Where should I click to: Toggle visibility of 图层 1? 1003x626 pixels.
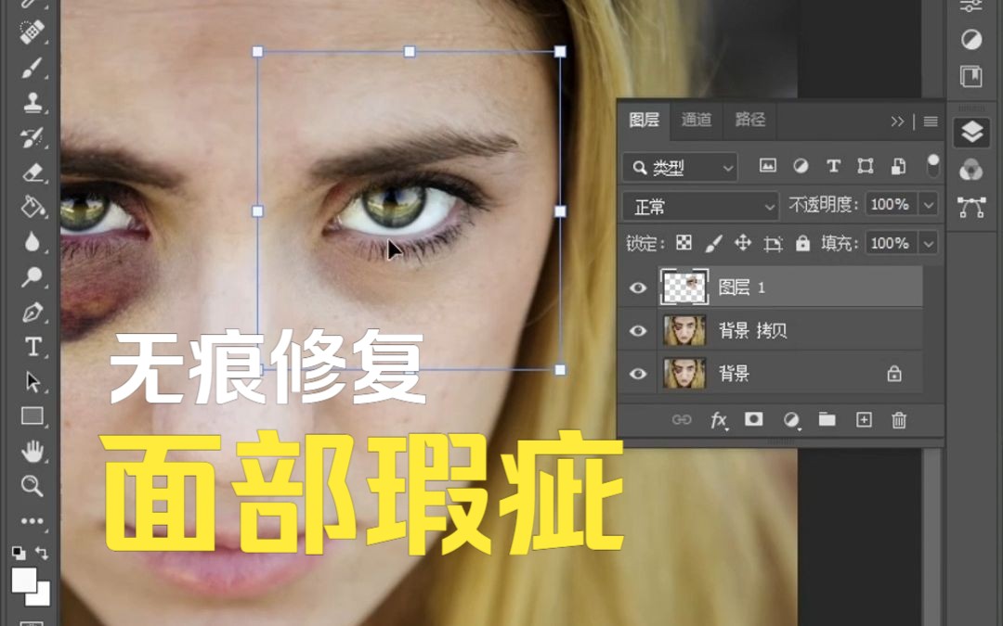[637, 287]
